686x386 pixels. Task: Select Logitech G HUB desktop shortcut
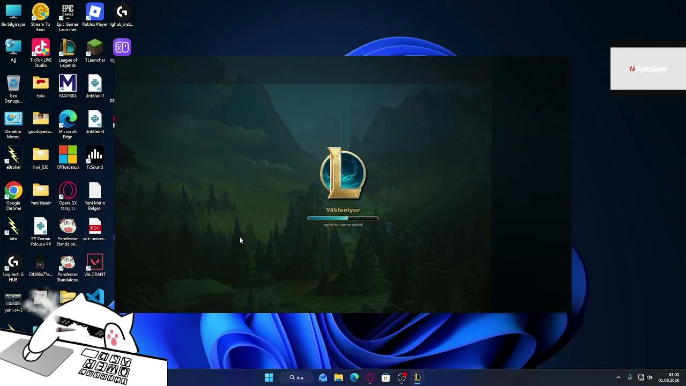pos(13,268)
